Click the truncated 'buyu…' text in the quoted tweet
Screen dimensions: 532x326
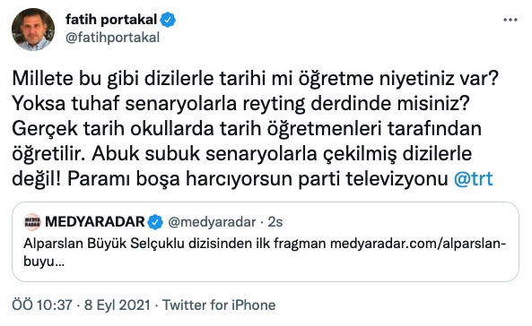[x=43, y=262]
